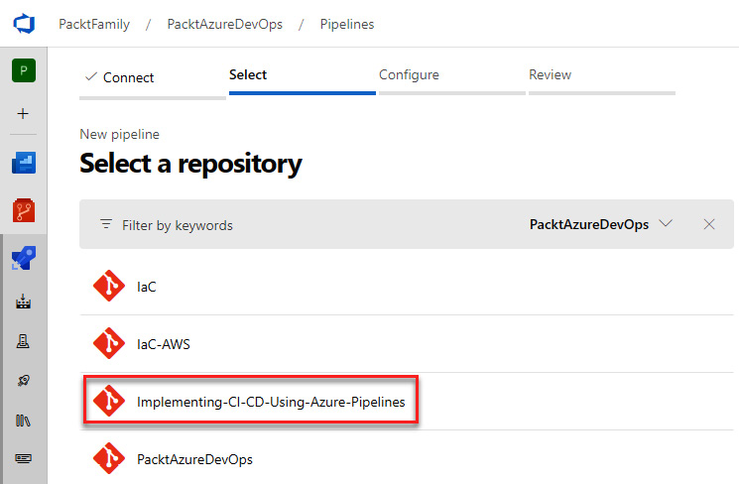
Task: Open Releases small rocket icon in sidebar
Action: (23, 380)
